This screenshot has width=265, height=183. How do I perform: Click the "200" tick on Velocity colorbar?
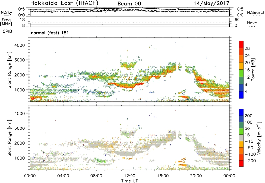[x=249, y=116]
